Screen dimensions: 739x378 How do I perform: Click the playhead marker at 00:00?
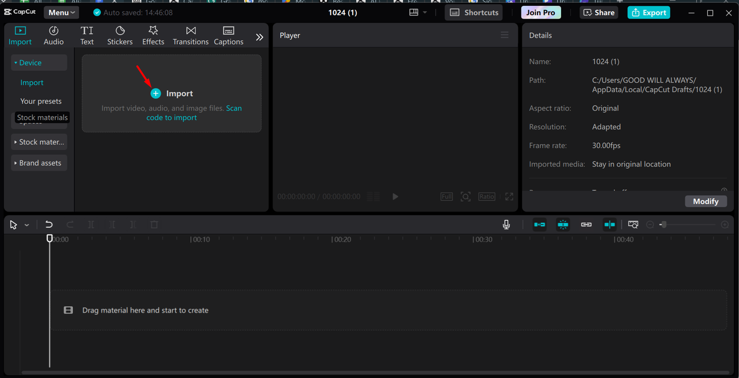click(50, 238)
